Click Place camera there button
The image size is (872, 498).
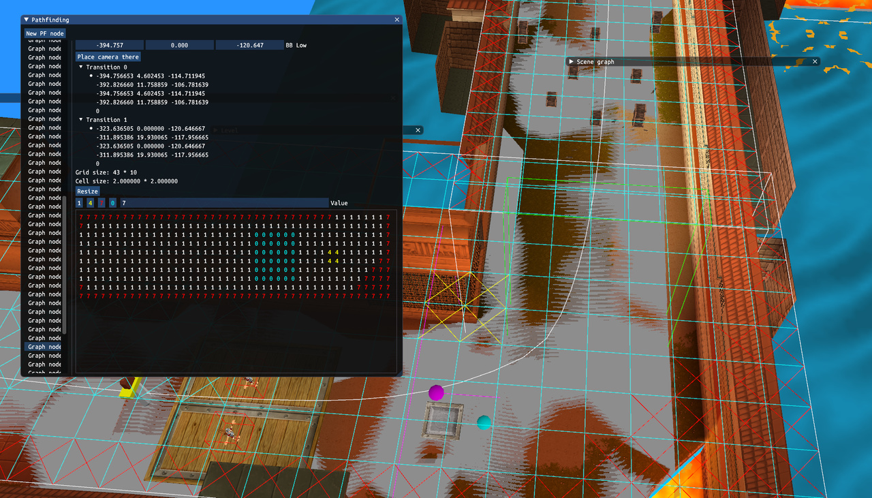click(108, 57)
